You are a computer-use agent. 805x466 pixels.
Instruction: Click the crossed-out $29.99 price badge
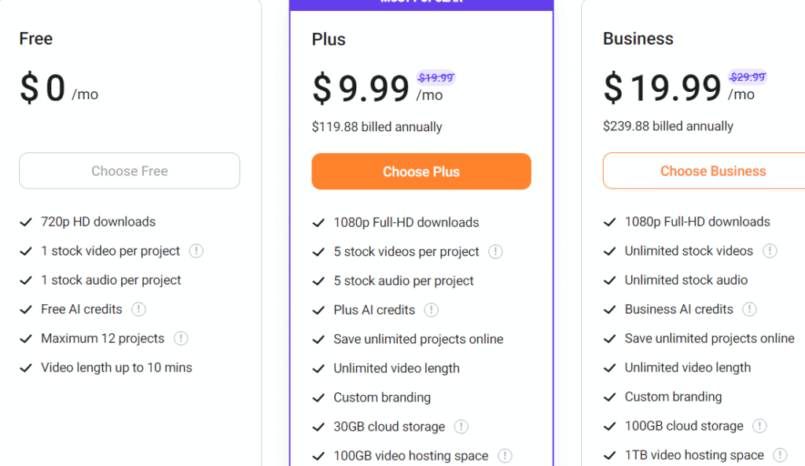point(748,77)
